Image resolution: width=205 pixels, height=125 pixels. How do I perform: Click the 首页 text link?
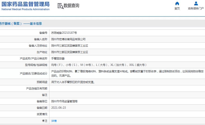click(x=177, y=9)
